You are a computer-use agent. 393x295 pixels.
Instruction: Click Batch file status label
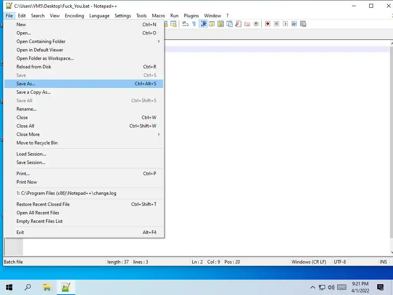click(54, 262)
